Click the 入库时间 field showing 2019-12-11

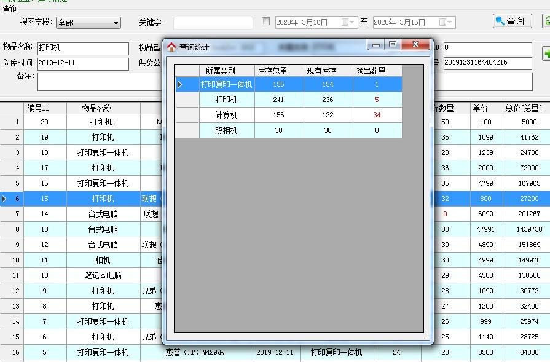pos(83,63)
